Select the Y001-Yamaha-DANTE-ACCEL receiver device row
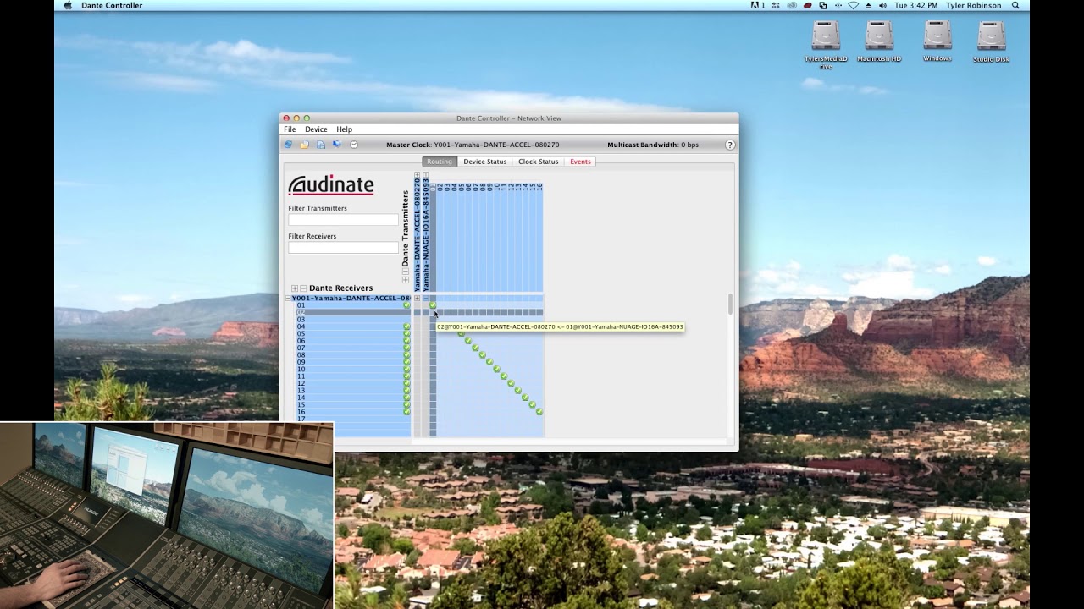This screenshot has height=609, width=1084. point(351,299)
